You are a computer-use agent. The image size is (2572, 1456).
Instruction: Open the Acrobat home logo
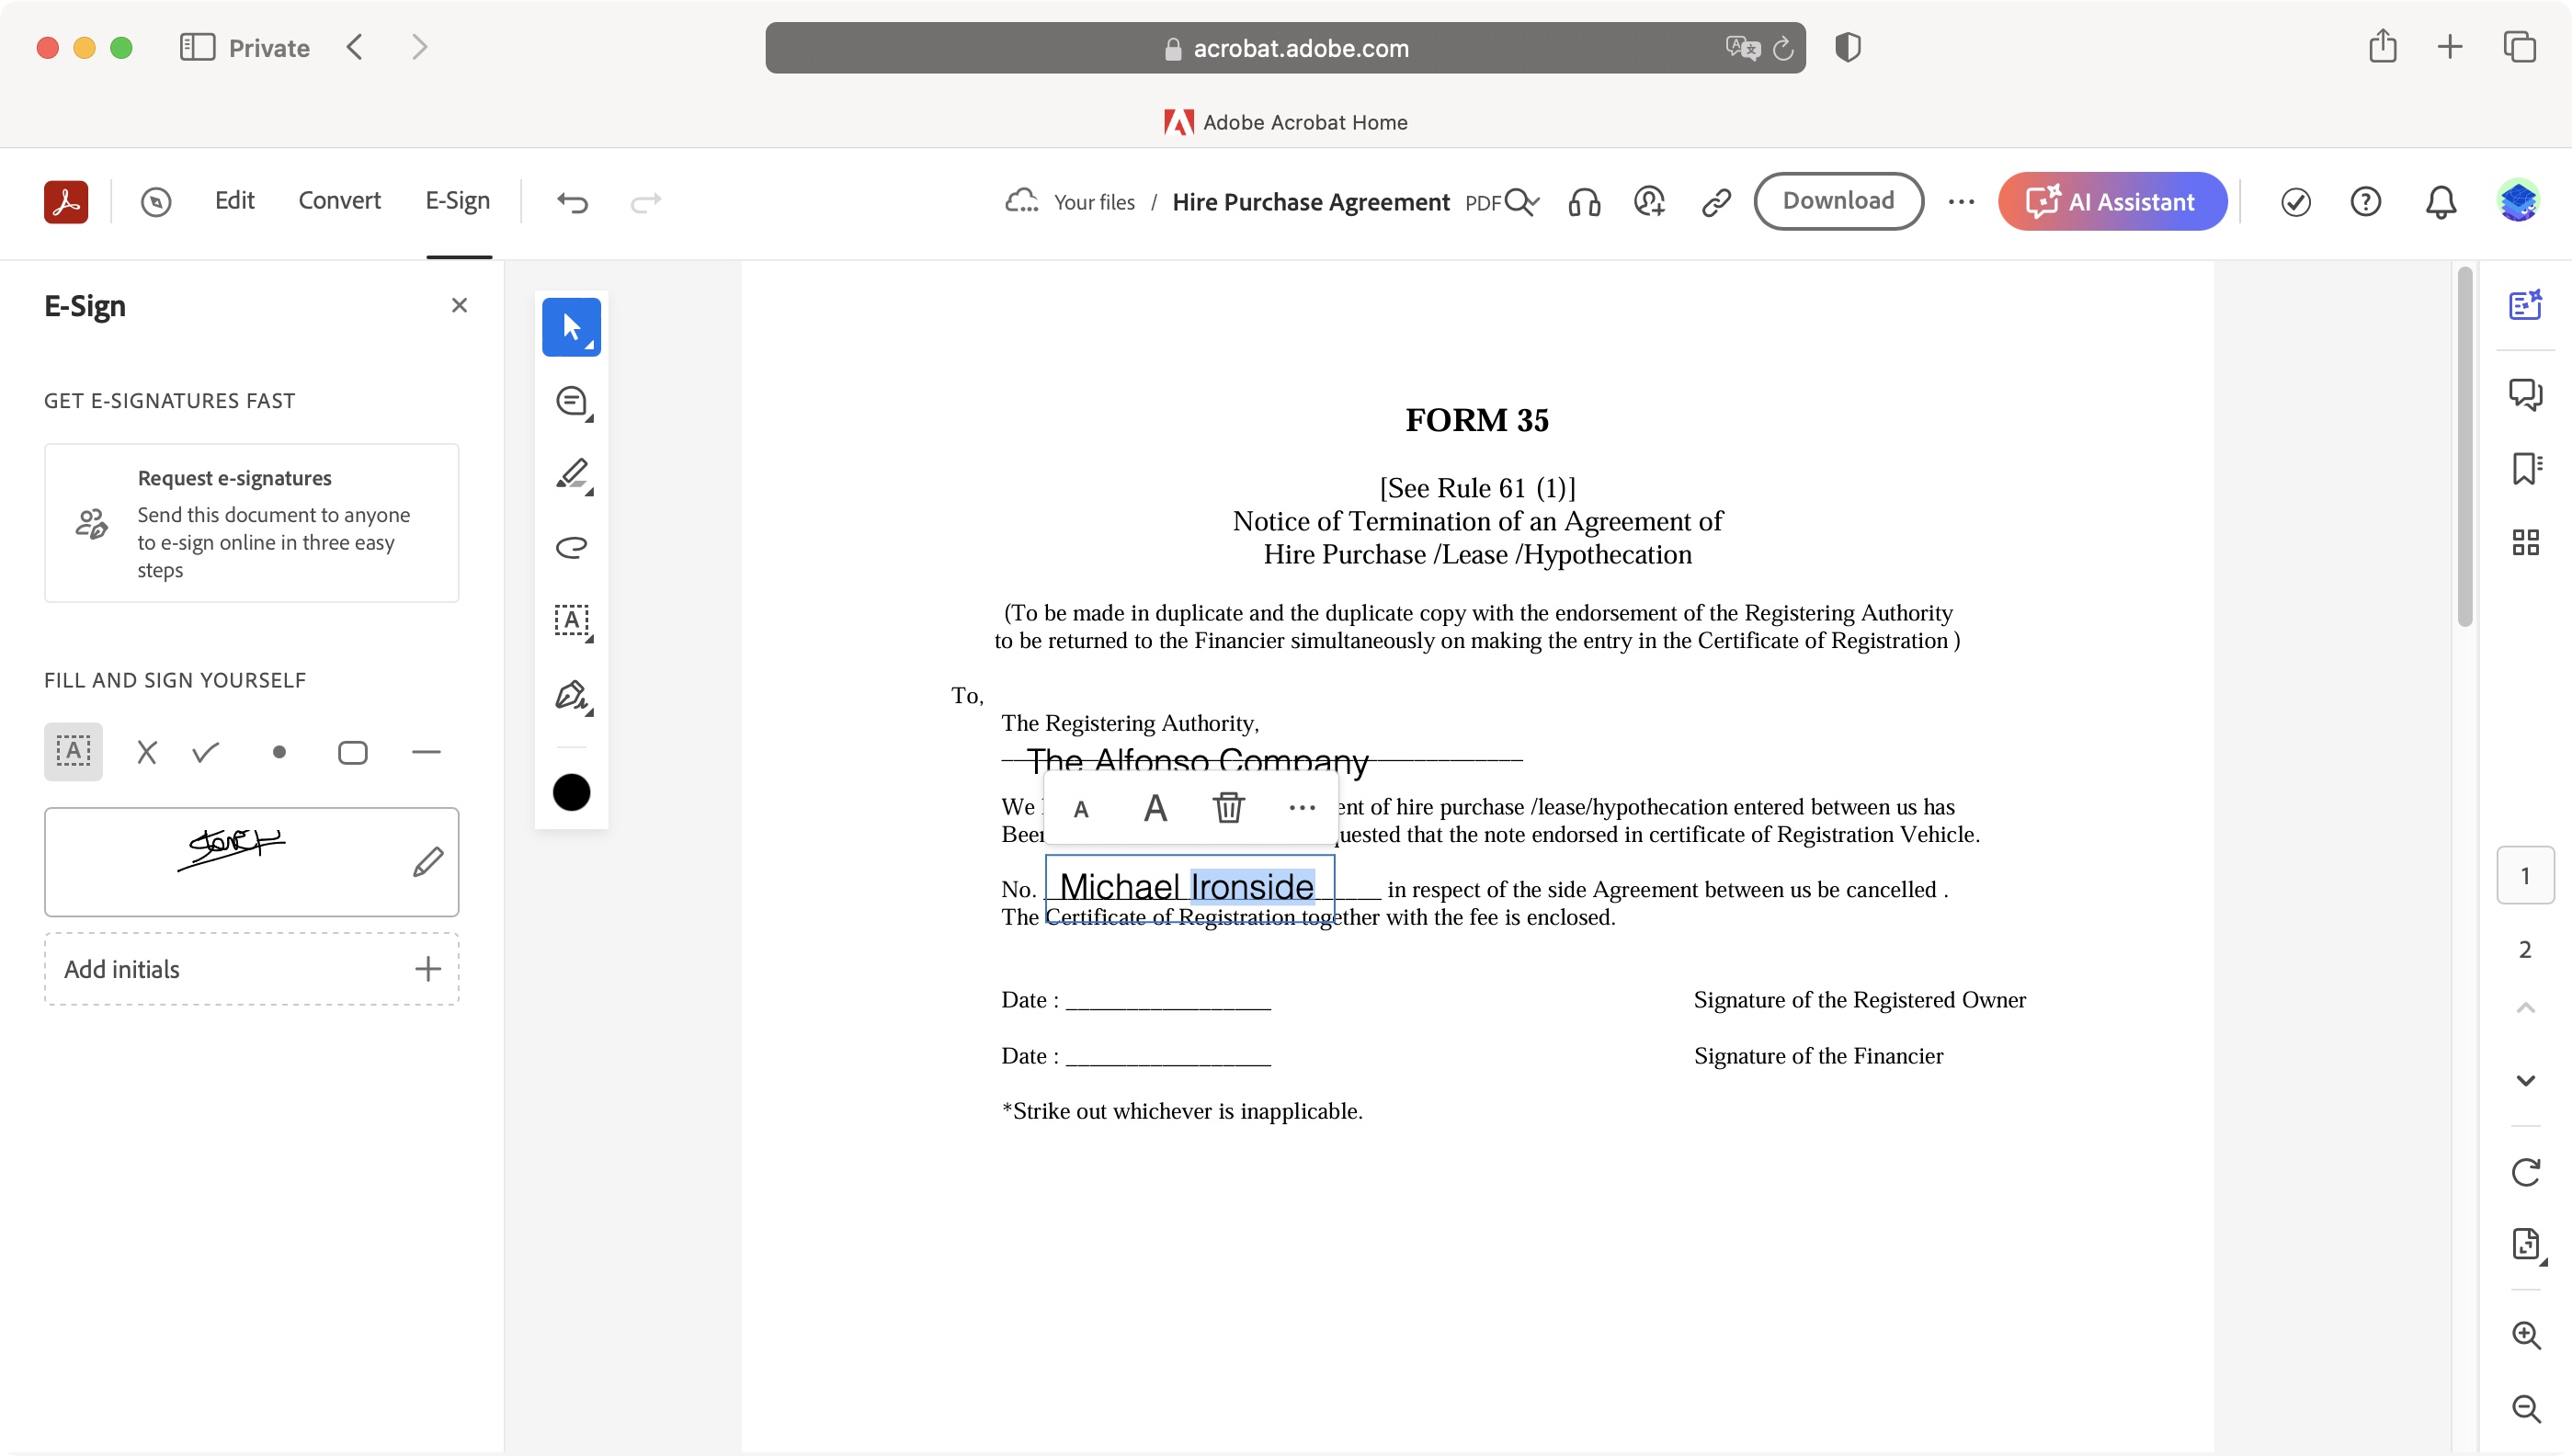coord(66,202)
